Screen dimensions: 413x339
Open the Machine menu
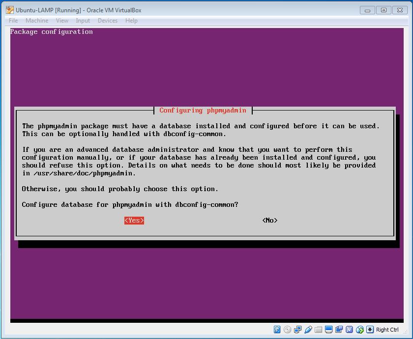[x=37, y=21]
